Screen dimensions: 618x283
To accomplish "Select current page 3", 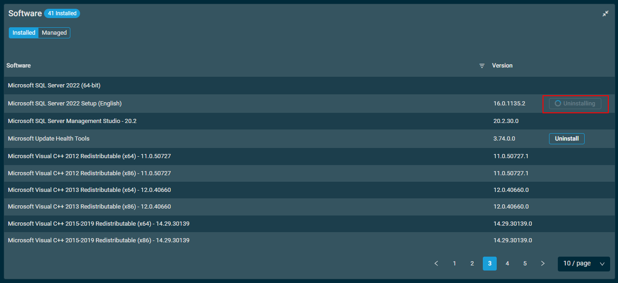I will (x=489, y=264).
